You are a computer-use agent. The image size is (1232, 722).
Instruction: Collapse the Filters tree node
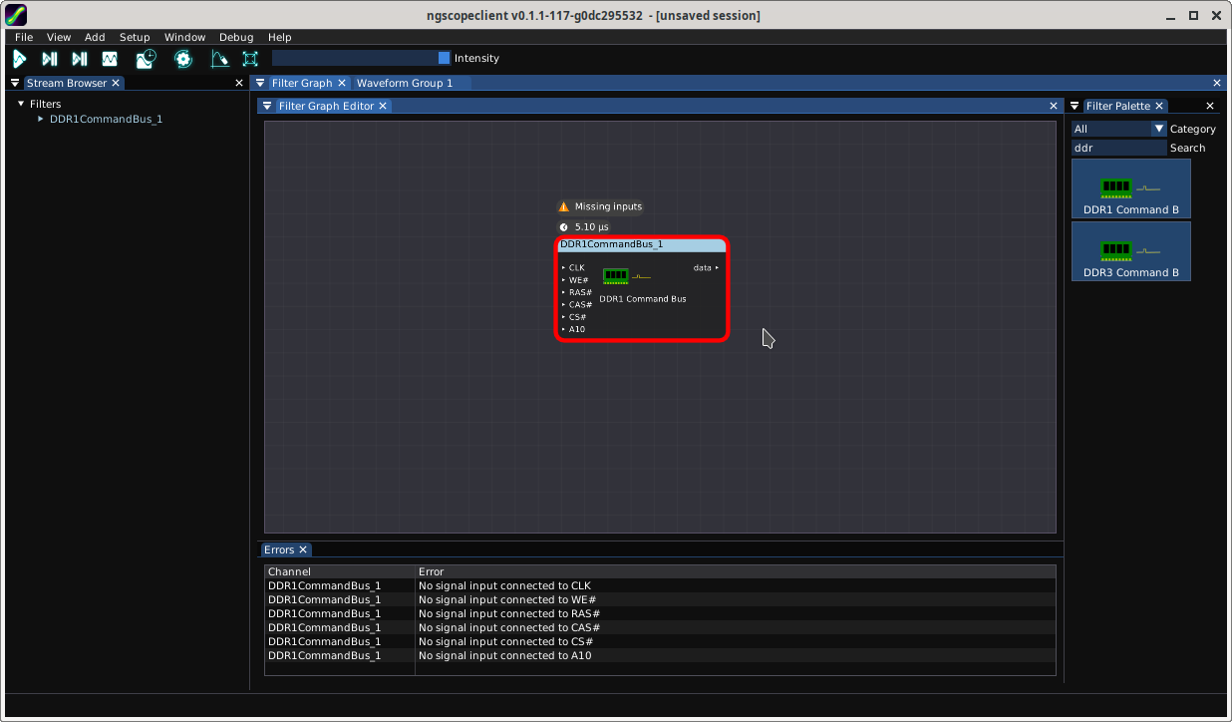[21, 104]
